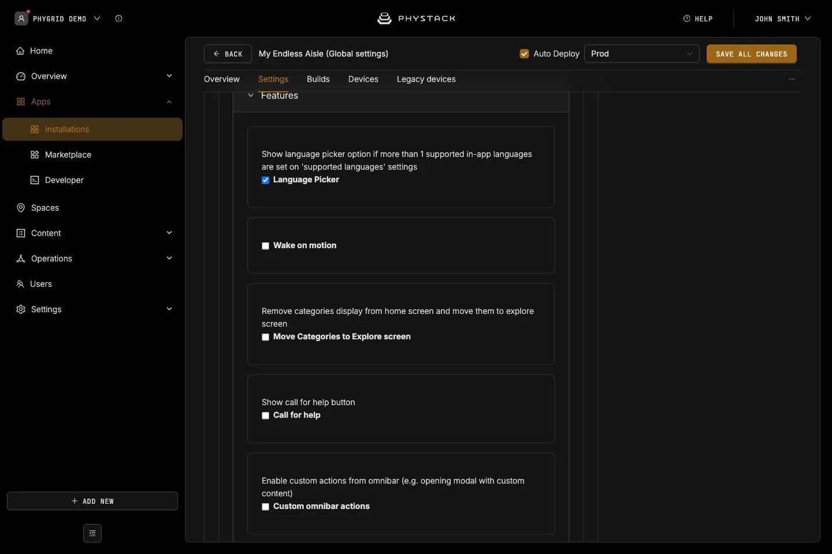832x554 pixels.
Task: Open the info icon beside Phygrid Demo
Action: (x=118, y=18)
